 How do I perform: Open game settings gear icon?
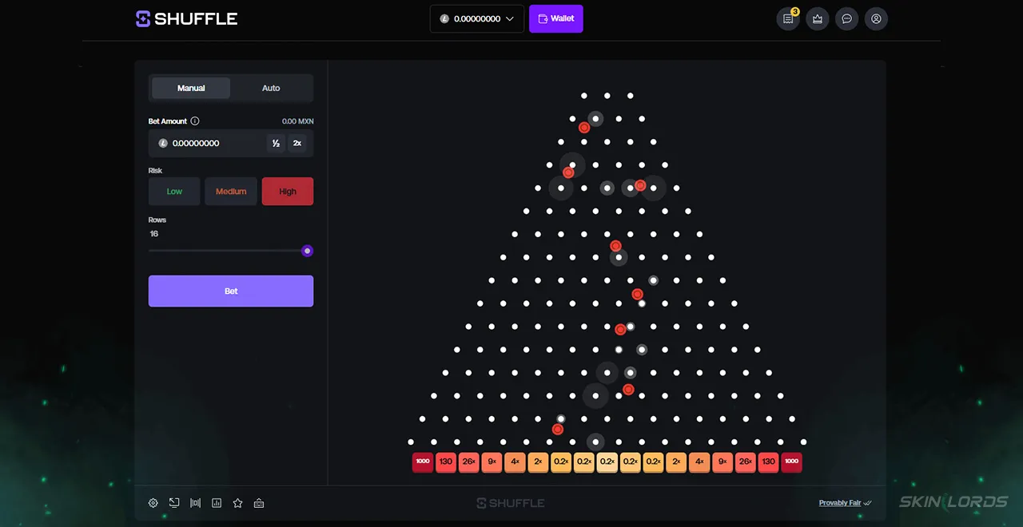click(x=153, y=503)
